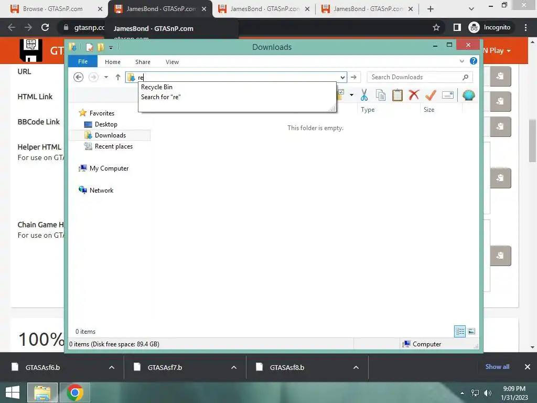Click the Back arrow in Downloads window
This screenshot has height=403, width=537.
tap(79, 77)
